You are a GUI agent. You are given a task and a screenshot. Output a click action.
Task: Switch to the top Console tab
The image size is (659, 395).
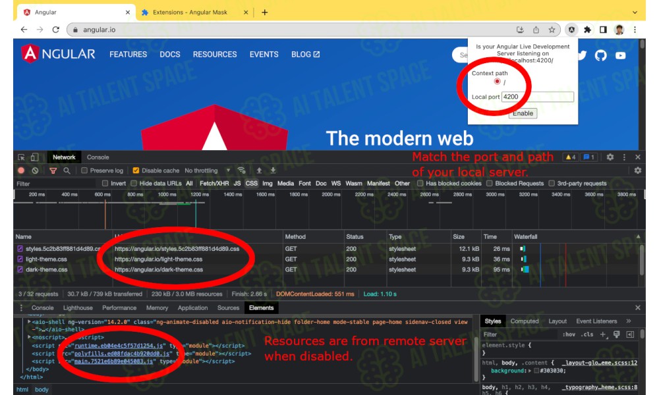[x=98, y=157]
